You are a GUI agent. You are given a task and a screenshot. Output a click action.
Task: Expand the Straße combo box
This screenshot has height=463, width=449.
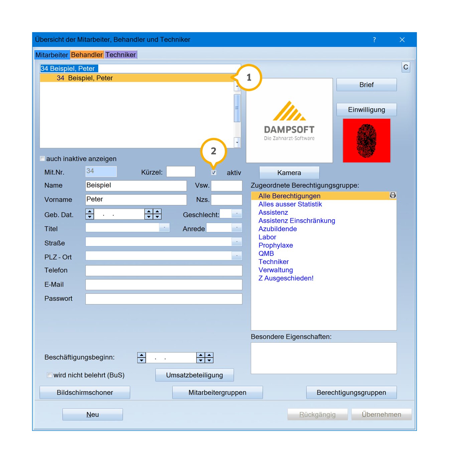pos(237,242)
